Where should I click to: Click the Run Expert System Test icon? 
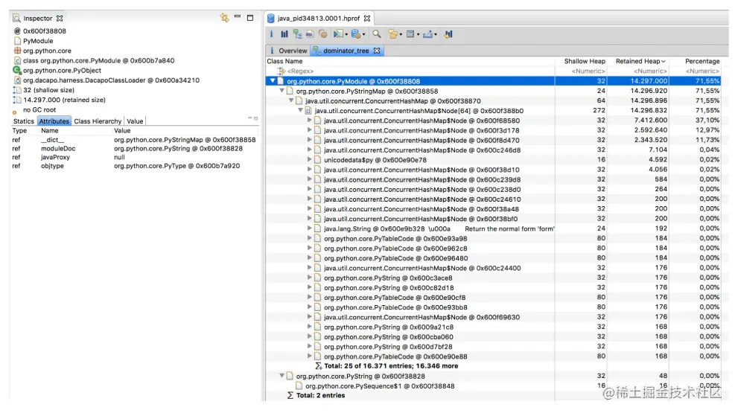[338, 33]
